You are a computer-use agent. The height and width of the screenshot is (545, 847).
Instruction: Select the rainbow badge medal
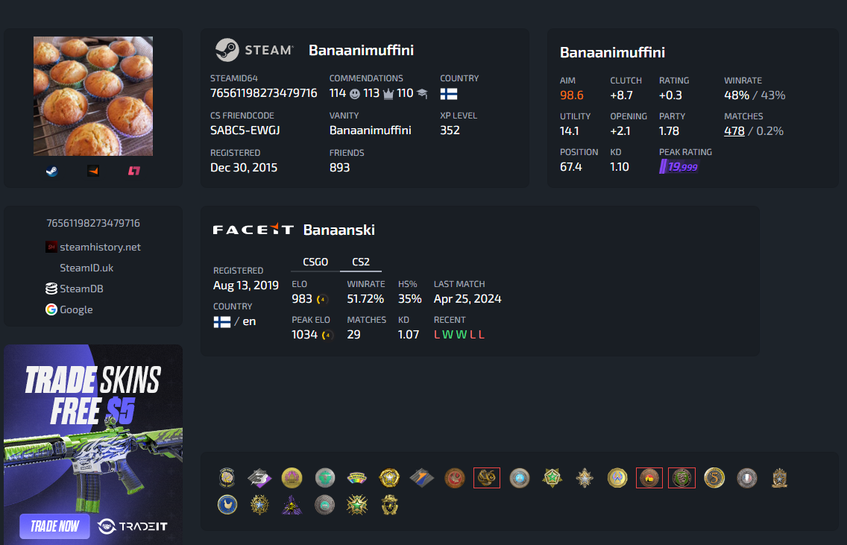click(x=356, y=478)
